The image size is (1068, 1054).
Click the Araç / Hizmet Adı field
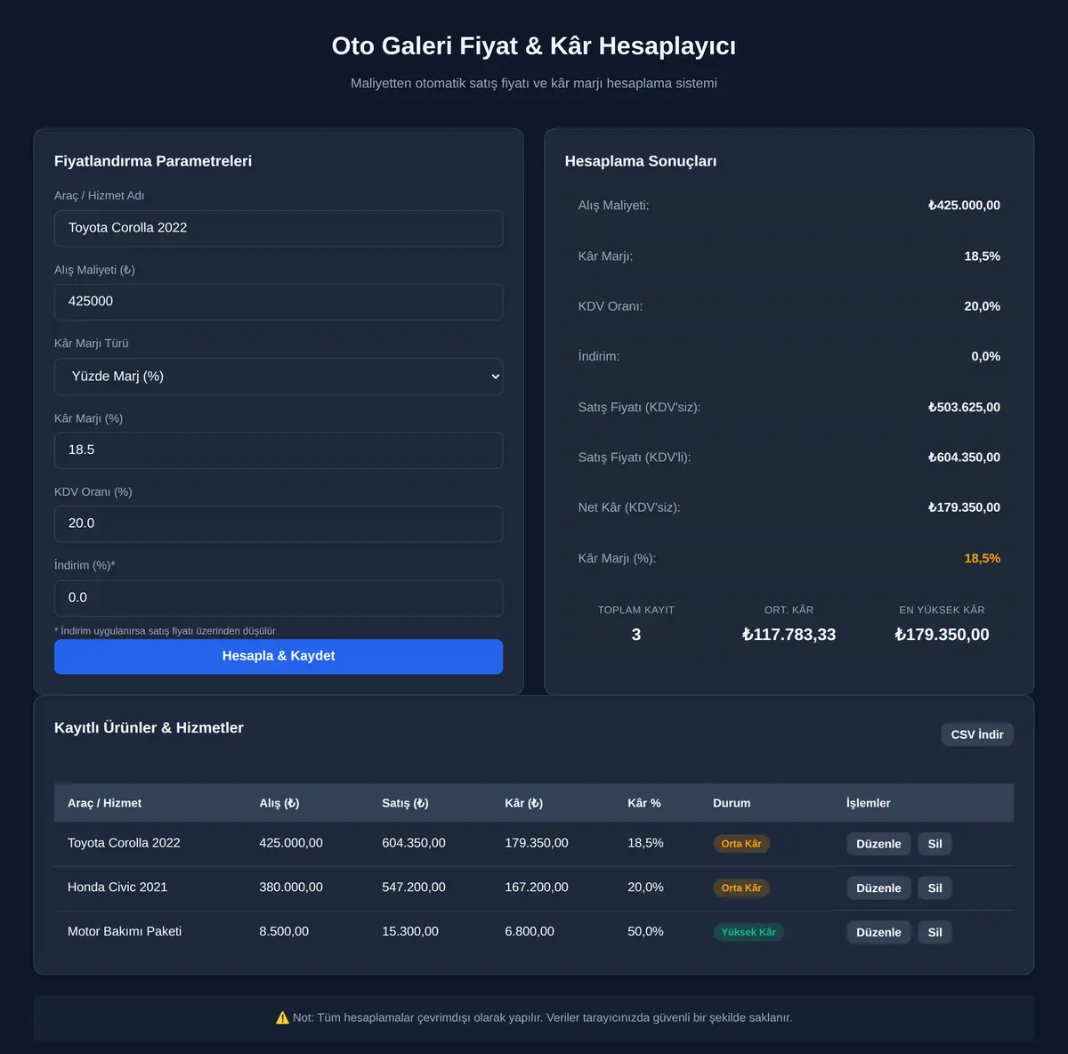(x=279, y=228)
